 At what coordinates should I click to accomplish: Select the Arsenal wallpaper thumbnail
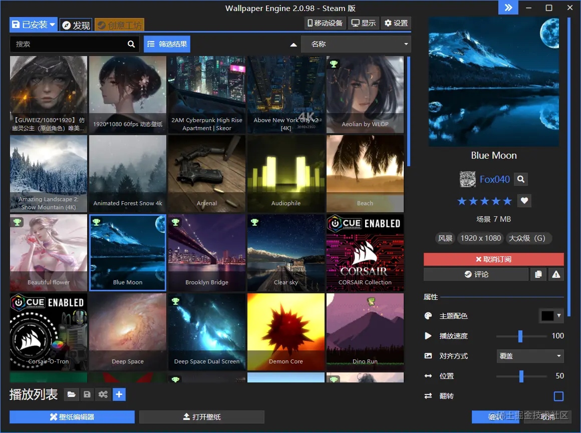(207, 174)
